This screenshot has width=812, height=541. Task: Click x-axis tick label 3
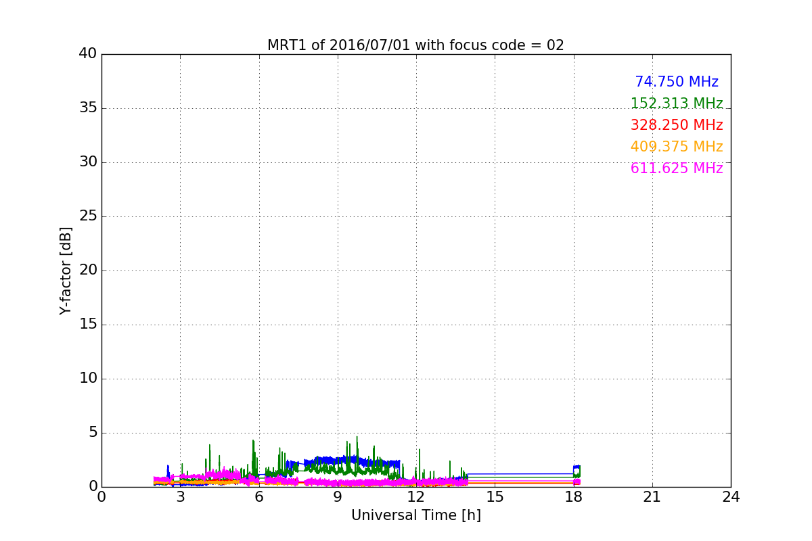pyautogui.click(x=180, y=497)
